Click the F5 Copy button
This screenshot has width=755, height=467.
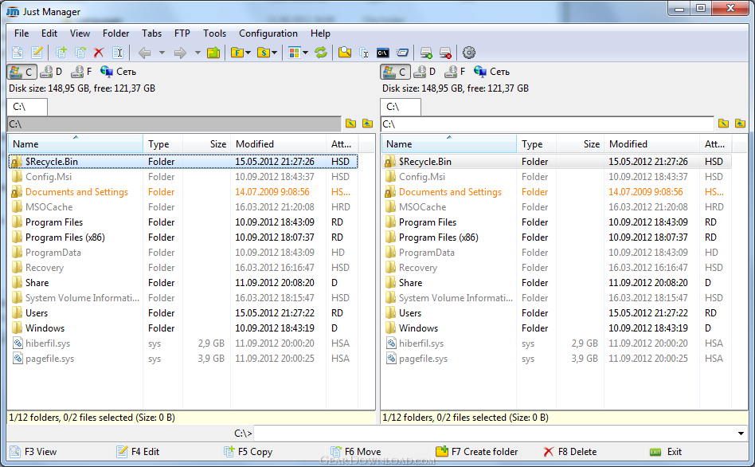coord(248,452)
